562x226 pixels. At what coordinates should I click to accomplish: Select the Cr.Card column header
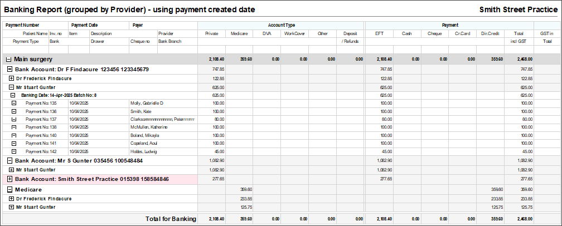[x=463, y=33]
